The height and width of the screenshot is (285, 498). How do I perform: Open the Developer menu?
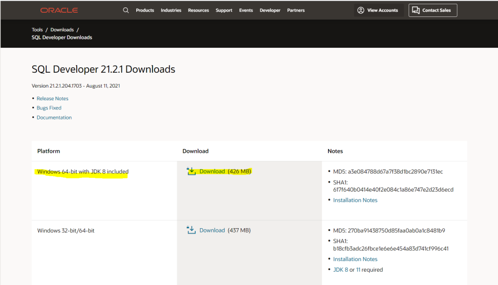pos(270,10)
